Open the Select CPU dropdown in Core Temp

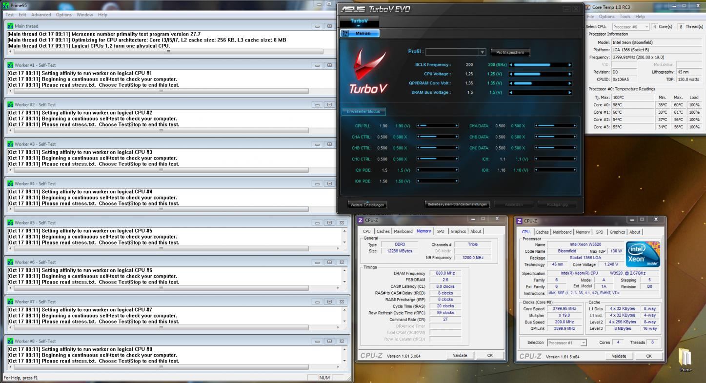coord(630,27)
